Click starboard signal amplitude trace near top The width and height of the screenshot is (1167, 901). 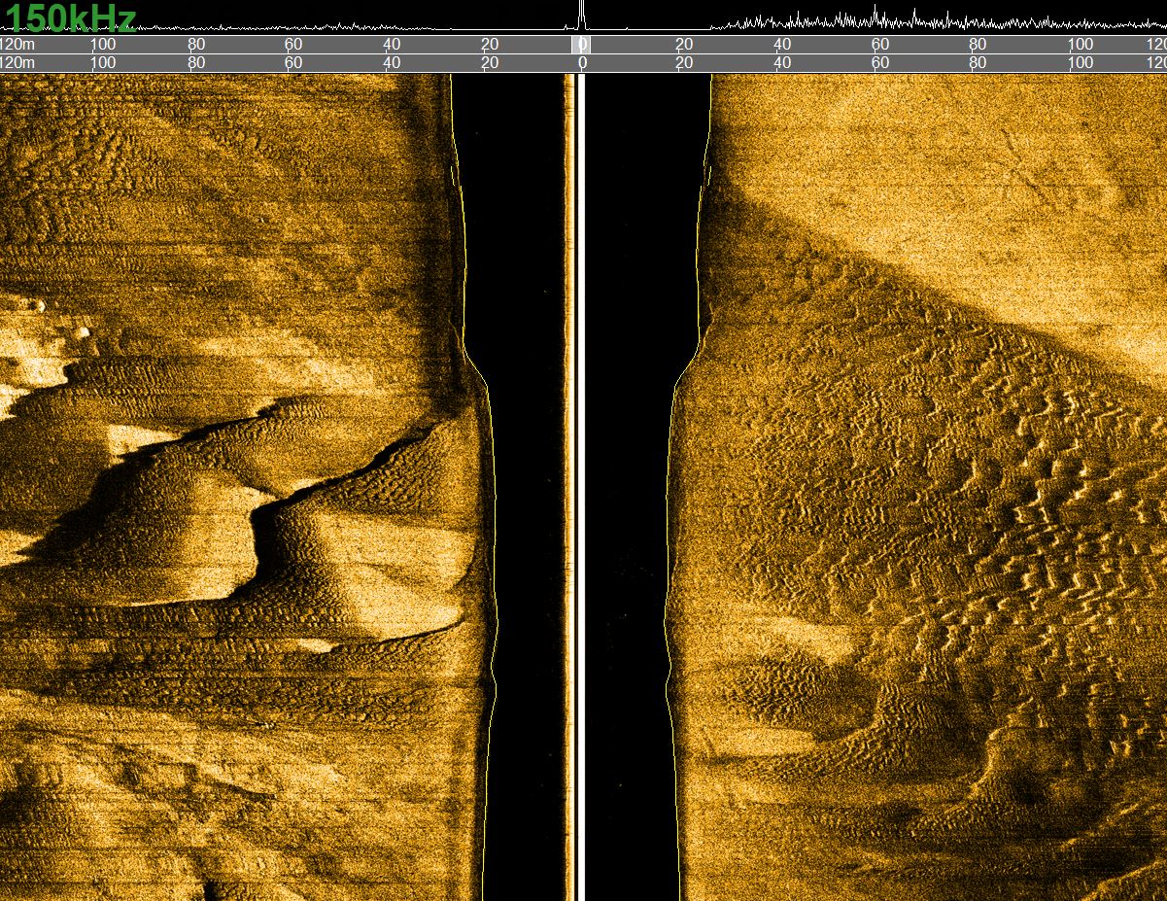point(875,19)
